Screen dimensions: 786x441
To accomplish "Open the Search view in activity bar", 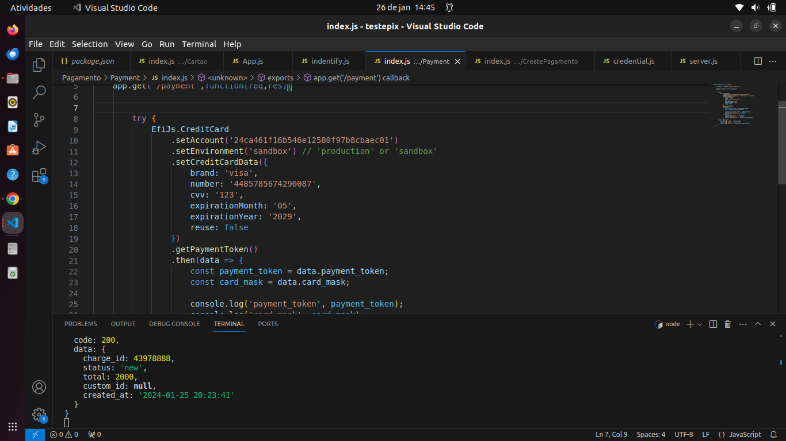I will click(39, 92).
